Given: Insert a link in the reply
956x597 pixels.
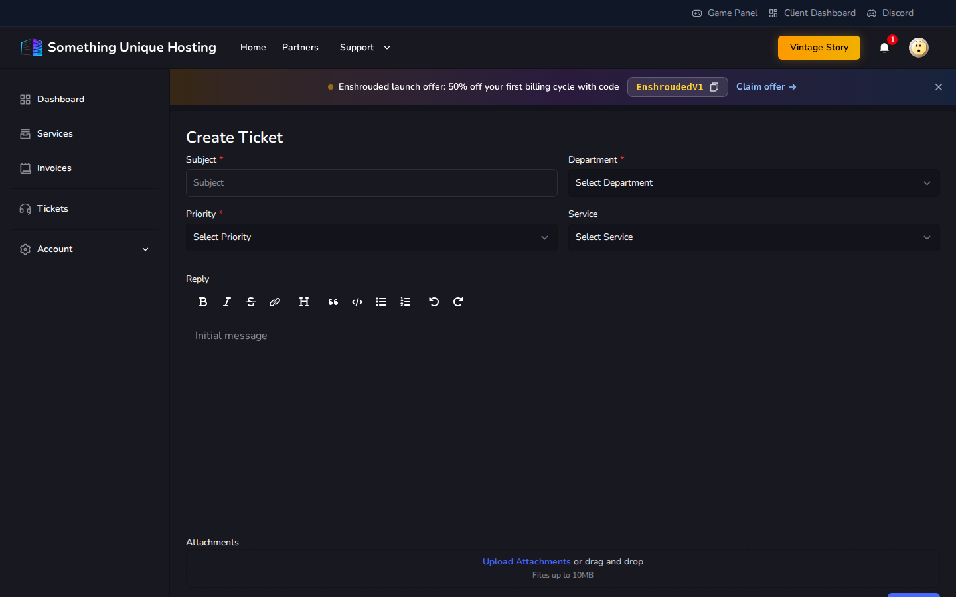Looking at the screenshot, I should [275, 302].
